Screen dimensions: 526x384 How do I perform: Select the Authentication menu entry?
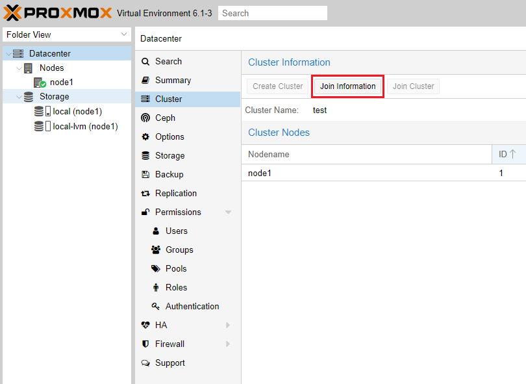192,307
